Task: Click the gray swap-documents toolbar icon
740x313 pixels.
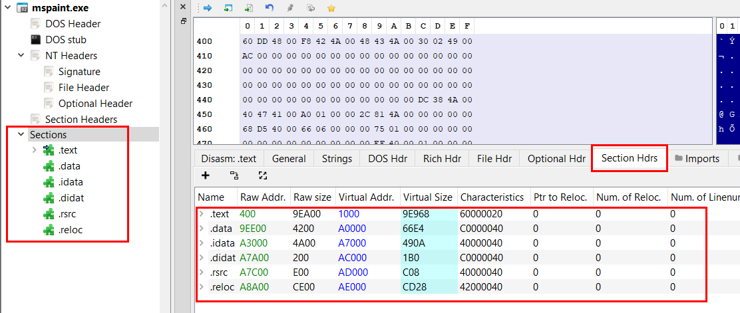Action: click(311, 7)
